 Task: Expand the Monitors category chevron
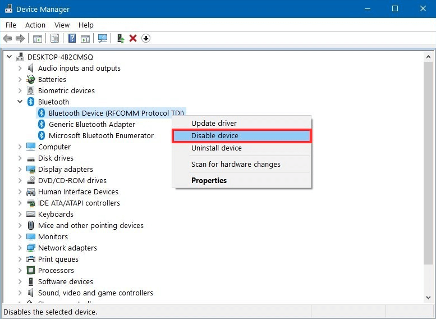click(x=20, y=236)
